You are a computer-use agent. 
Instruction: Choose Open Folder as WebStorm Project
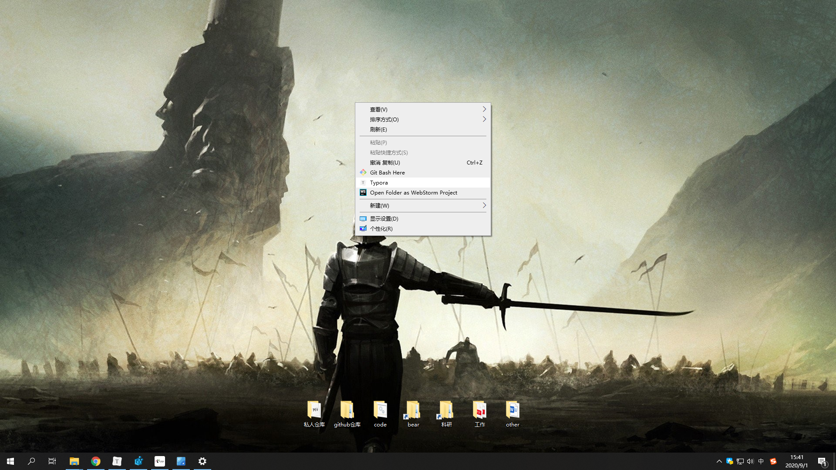pos(413,193)
